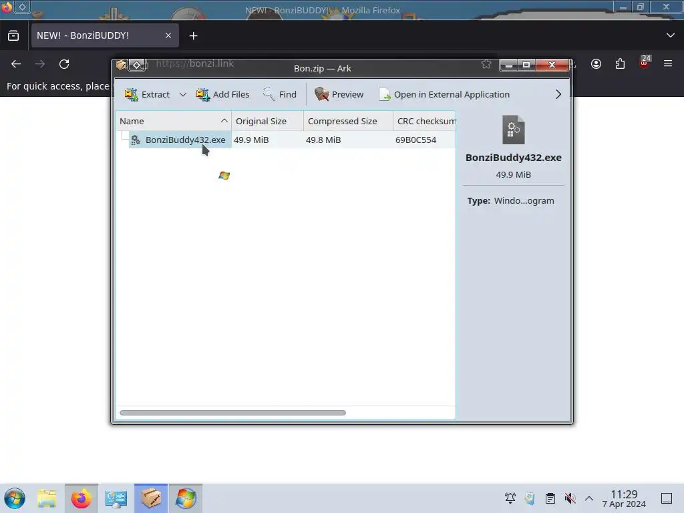Switch to Ark from the taskbar
The height and width of the screenshot is (513, 684).
pos(151,498)
